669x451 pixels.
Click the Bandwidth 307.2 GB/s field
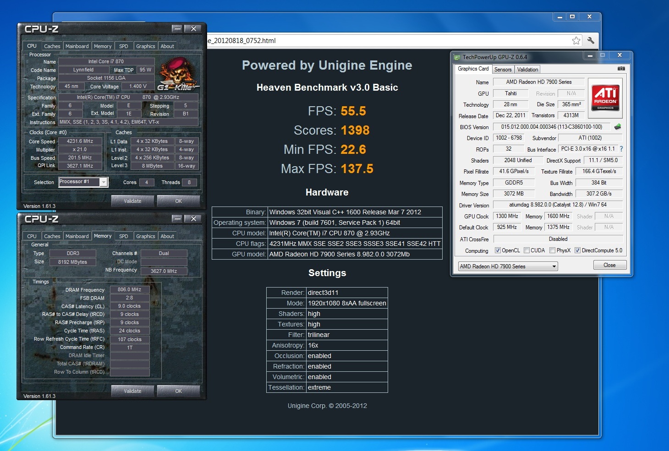599,194
